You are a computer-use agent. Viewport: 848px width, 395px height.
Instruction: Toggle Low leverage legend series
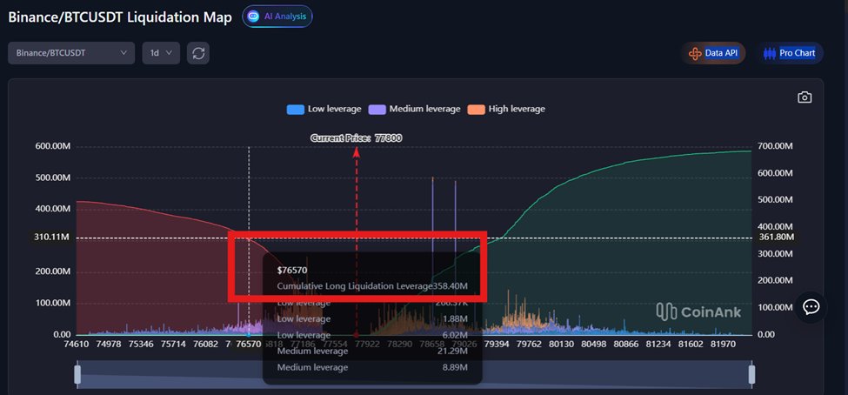[x=324, y=109]
